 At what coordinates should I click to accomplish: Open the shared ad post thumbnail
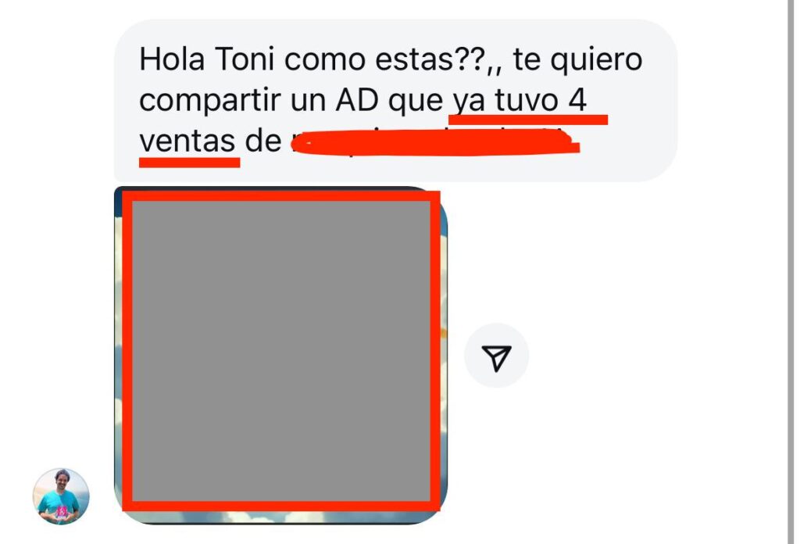click(280, 355)
